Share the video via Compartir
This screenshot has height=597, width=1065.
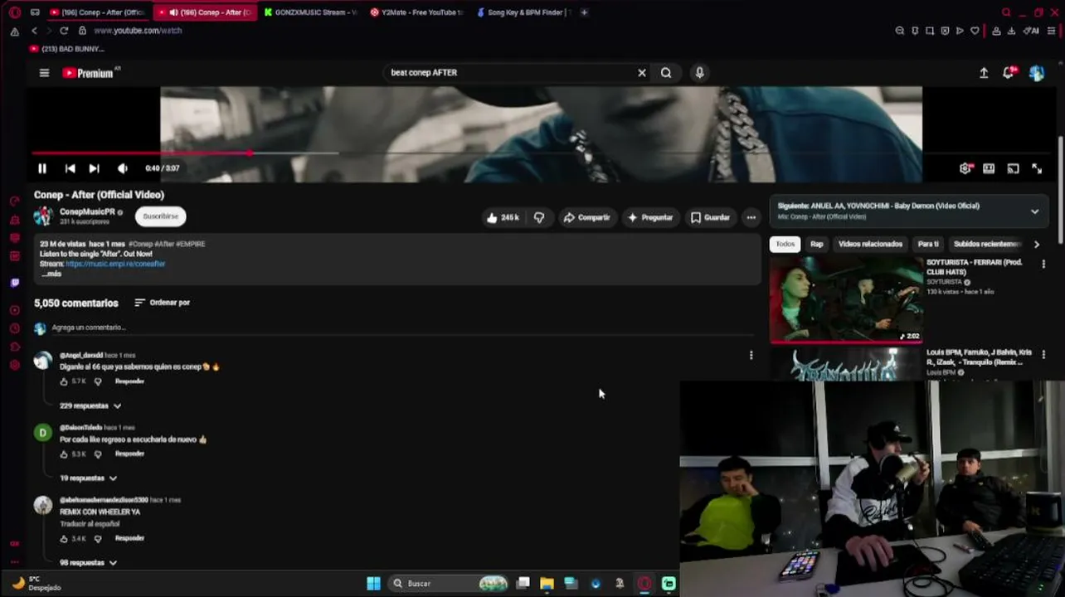coord(586,217)
